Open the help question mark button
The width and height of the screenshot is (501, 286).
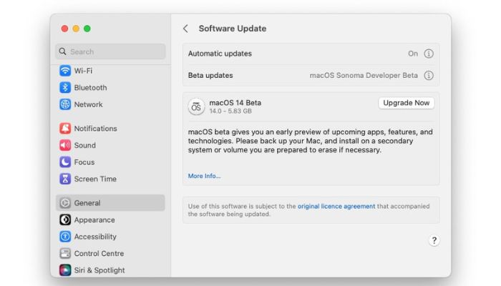point(434,240)
